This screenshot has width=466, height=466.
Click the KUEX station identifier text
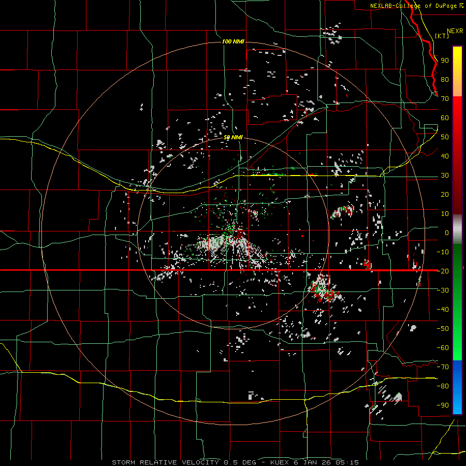tap(280, 462)
